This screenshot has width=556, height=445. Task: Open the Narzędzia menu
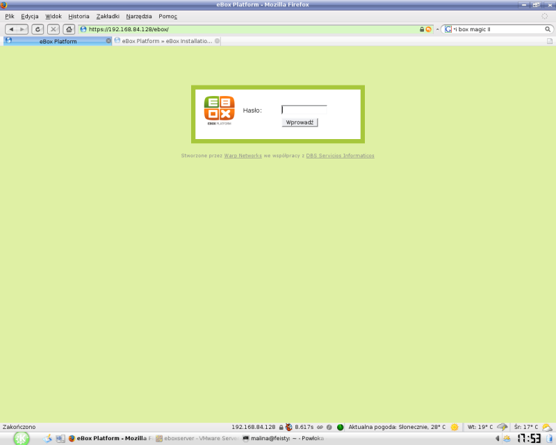click(139, 16)
